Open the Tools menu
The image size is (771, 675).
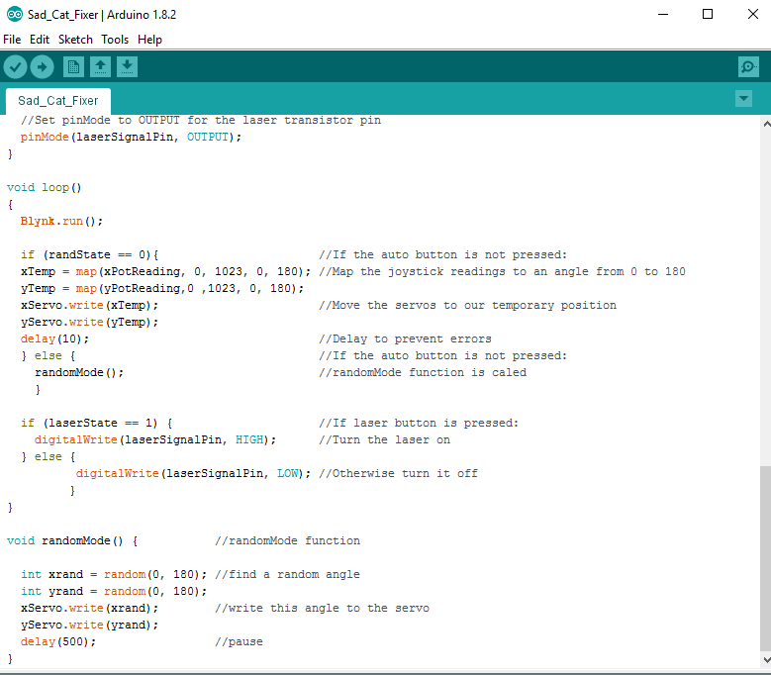[115, 40]
